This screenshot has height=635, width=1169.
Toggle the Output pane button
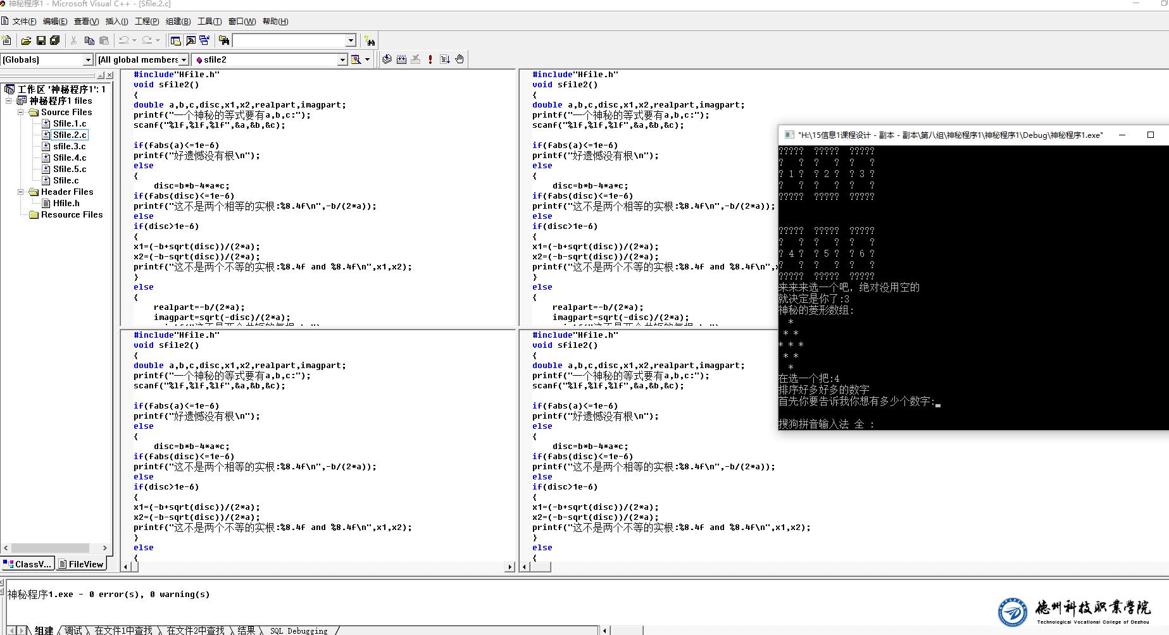(x=191, y=40)
